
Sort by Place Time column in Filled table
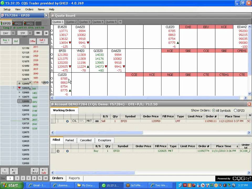(x=225, y=146)
